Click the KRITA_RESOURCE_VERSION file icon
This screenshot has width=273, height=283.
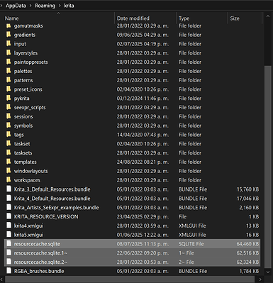tap(9, 216)
